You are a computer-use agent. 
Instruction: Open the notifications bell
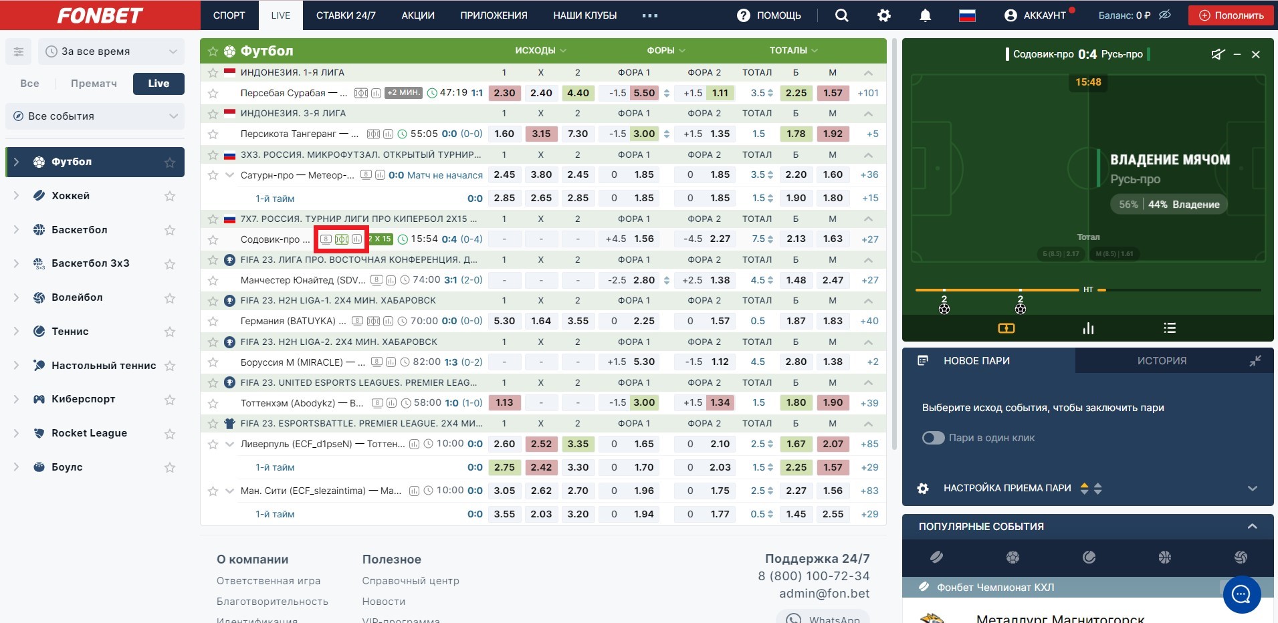tap(926, 15)
